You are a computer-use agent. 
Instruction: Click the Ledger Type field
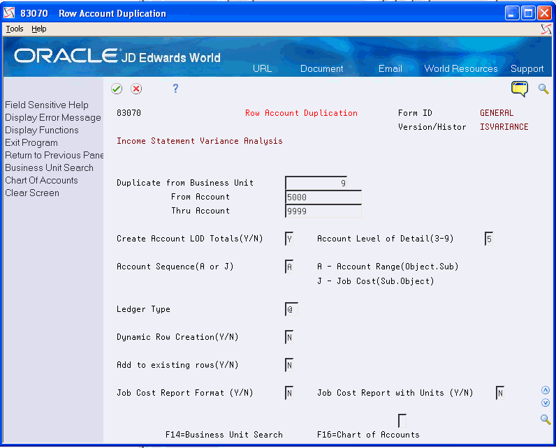tap(291, 309)
